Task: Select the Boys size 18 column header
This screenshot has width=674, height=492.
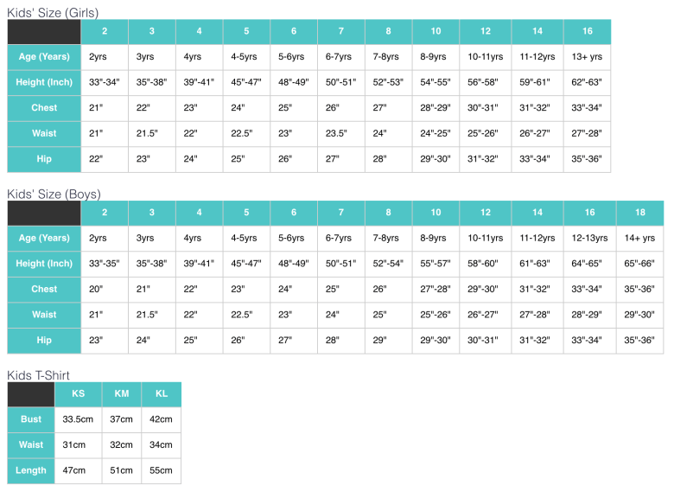Action: (x=640, y=213)
